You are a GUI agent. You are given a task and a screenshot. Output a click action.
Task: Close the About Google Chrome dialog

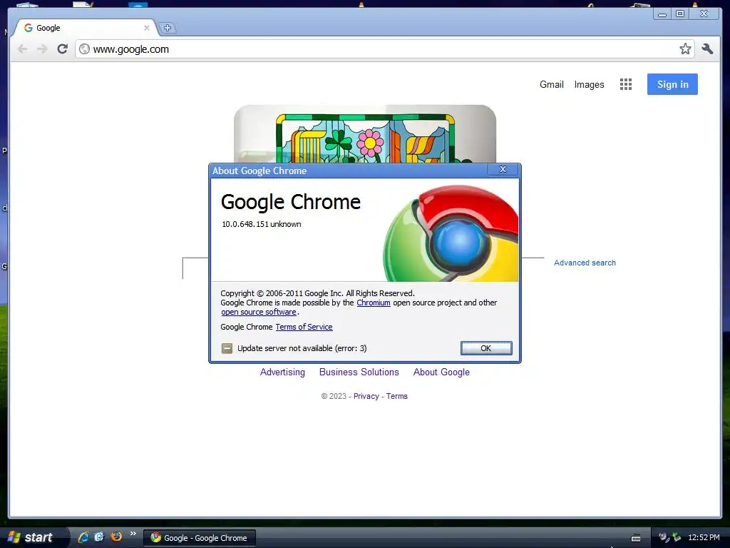[503, 169]
